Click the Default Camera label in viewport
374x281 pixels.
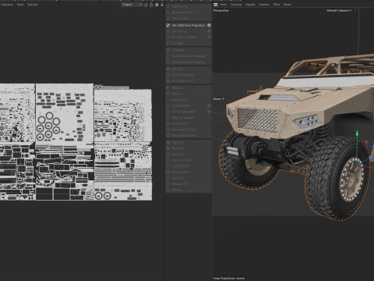337,10
